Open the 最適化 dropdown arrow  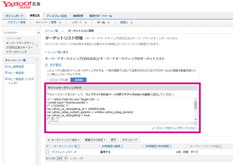coord(131,23)
